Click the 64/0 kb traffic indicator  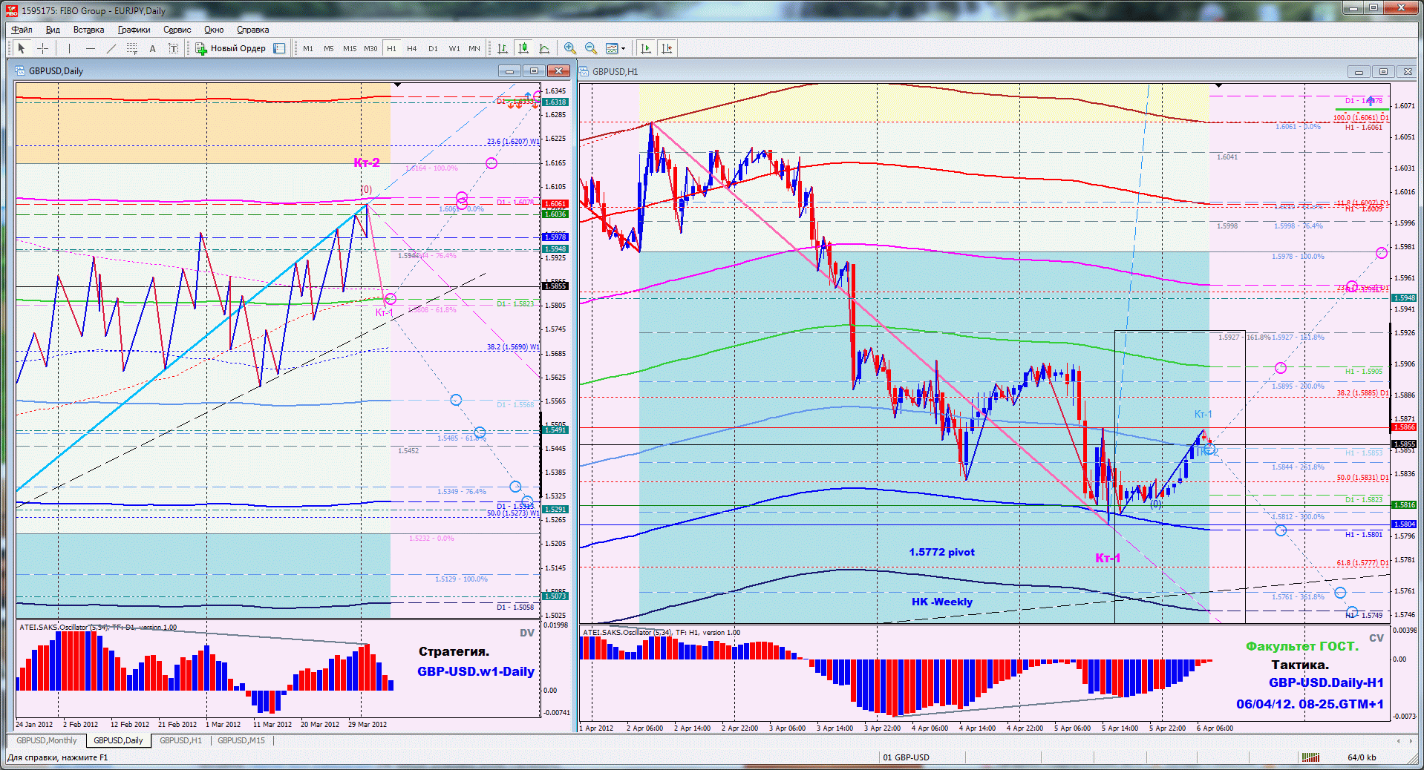[1362, 757]
